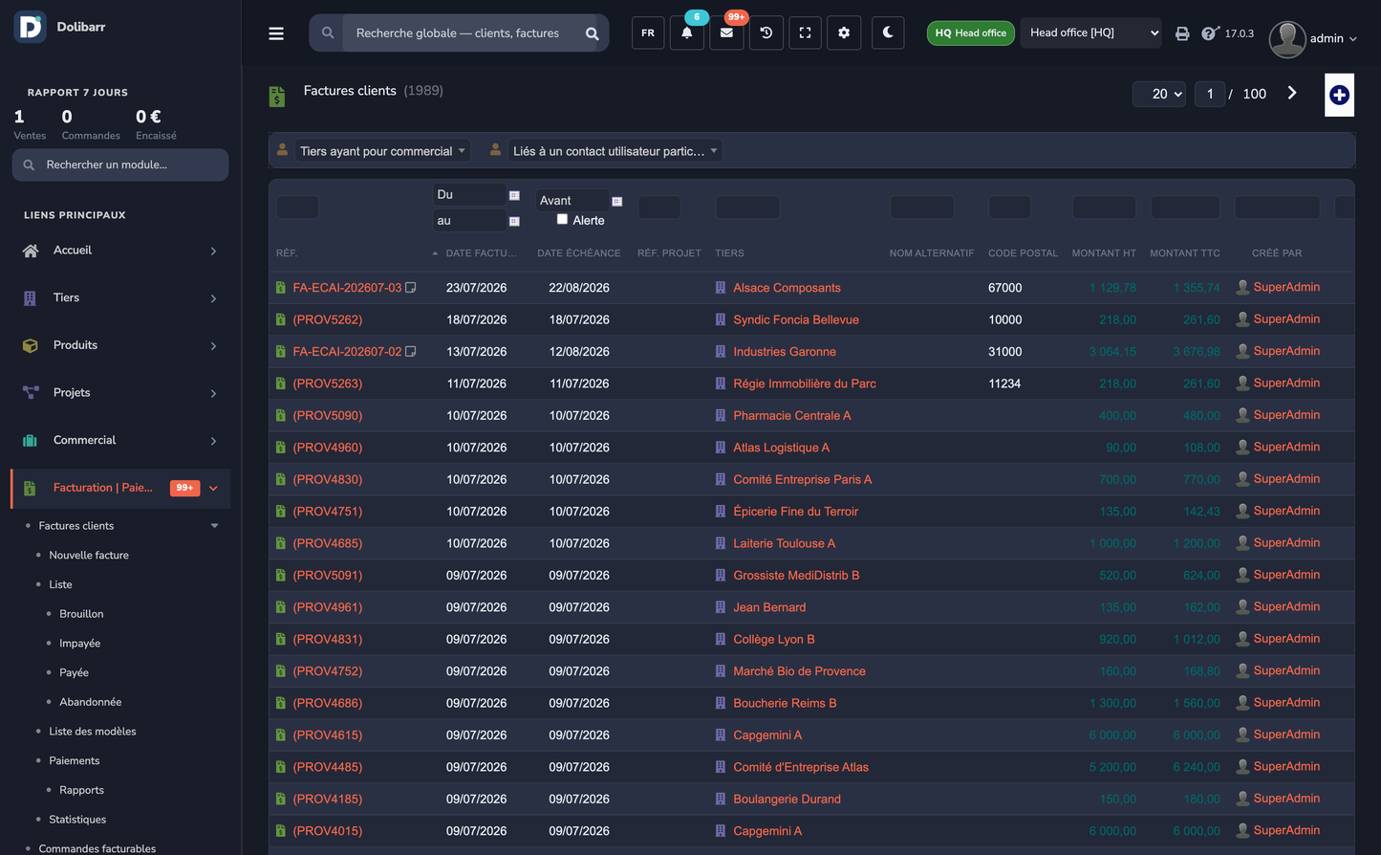Click due date 22/08/2026 cell
The height and width of the screenshot is (855, 1381).
click(x=579, y=288)
